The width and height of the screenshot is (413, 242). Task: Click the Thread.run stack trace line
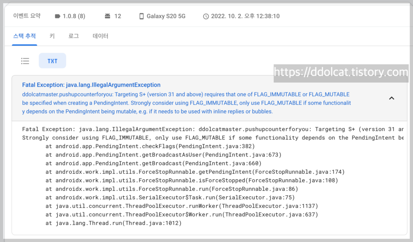113,223
